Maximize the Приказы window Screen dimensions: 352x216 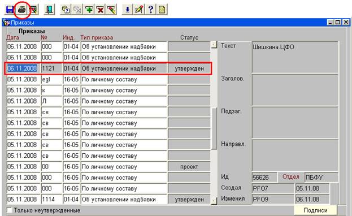tap(338, 23)
